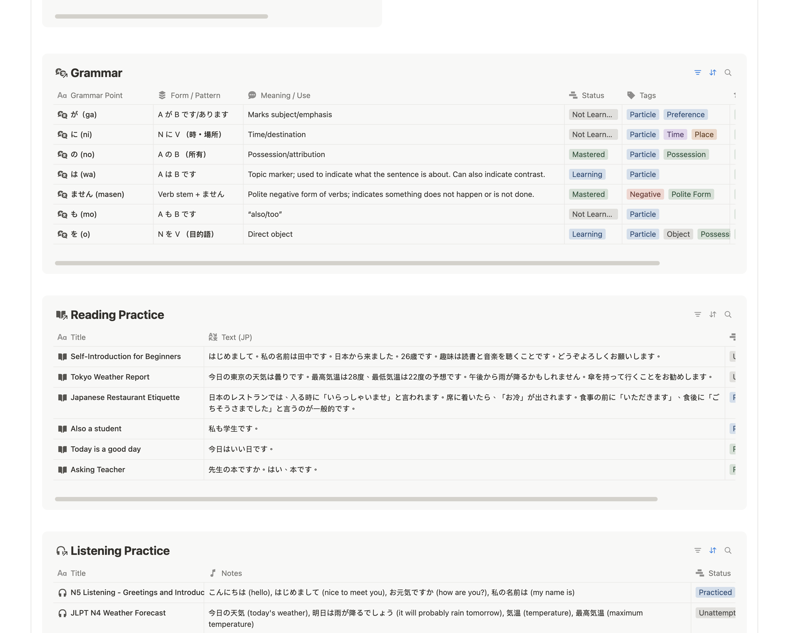This screenshot has height=633, width=805.
Task: Click the Reading Practice filter icon
Action: [697, 314]
